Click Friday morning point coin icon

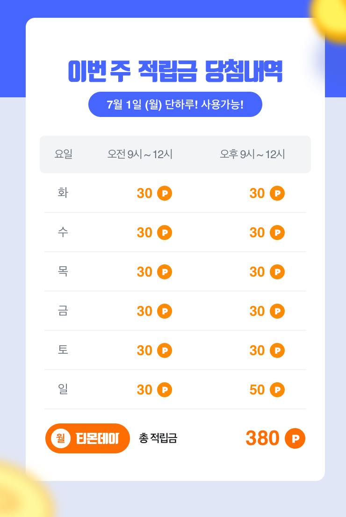(165, 311)
